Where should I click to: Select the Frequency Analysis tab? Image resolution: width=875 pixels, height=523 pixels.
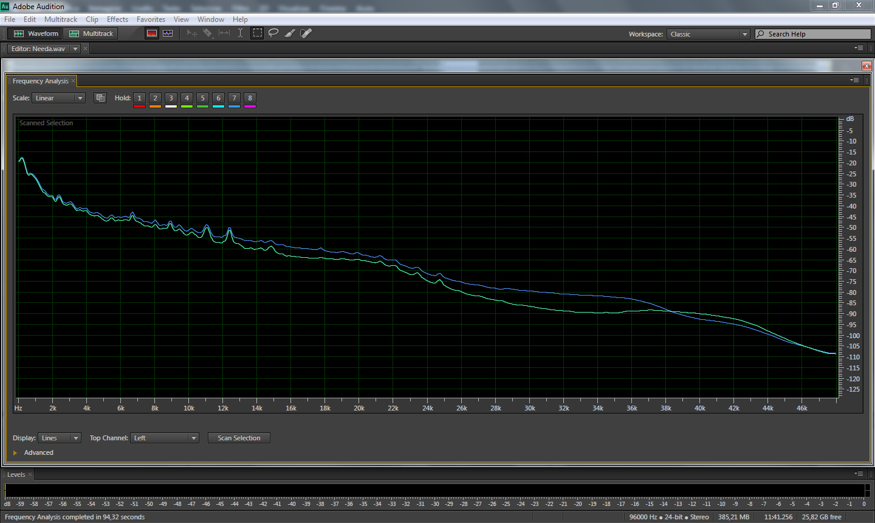pos(40,81)
